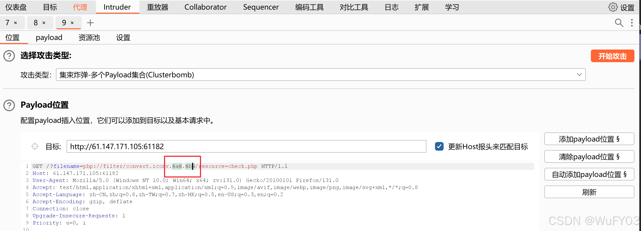
Task: Switch to the payload sub-tab
Action: click(49, 37)
